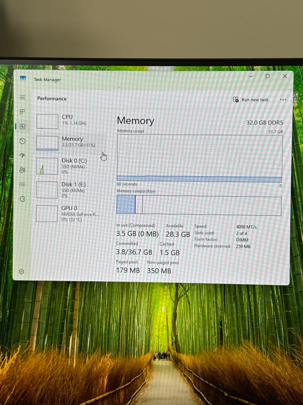Select the Memory performance item
Image resolution: width=303 pixels, height=405 pixels.
point(70,143)
